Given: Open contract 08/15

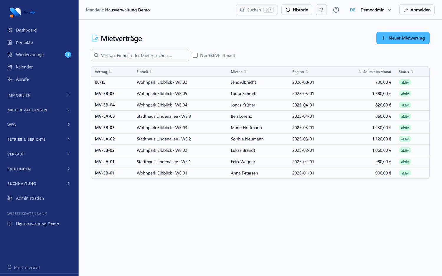Looking at the screenshot, I should click(100, 82).
